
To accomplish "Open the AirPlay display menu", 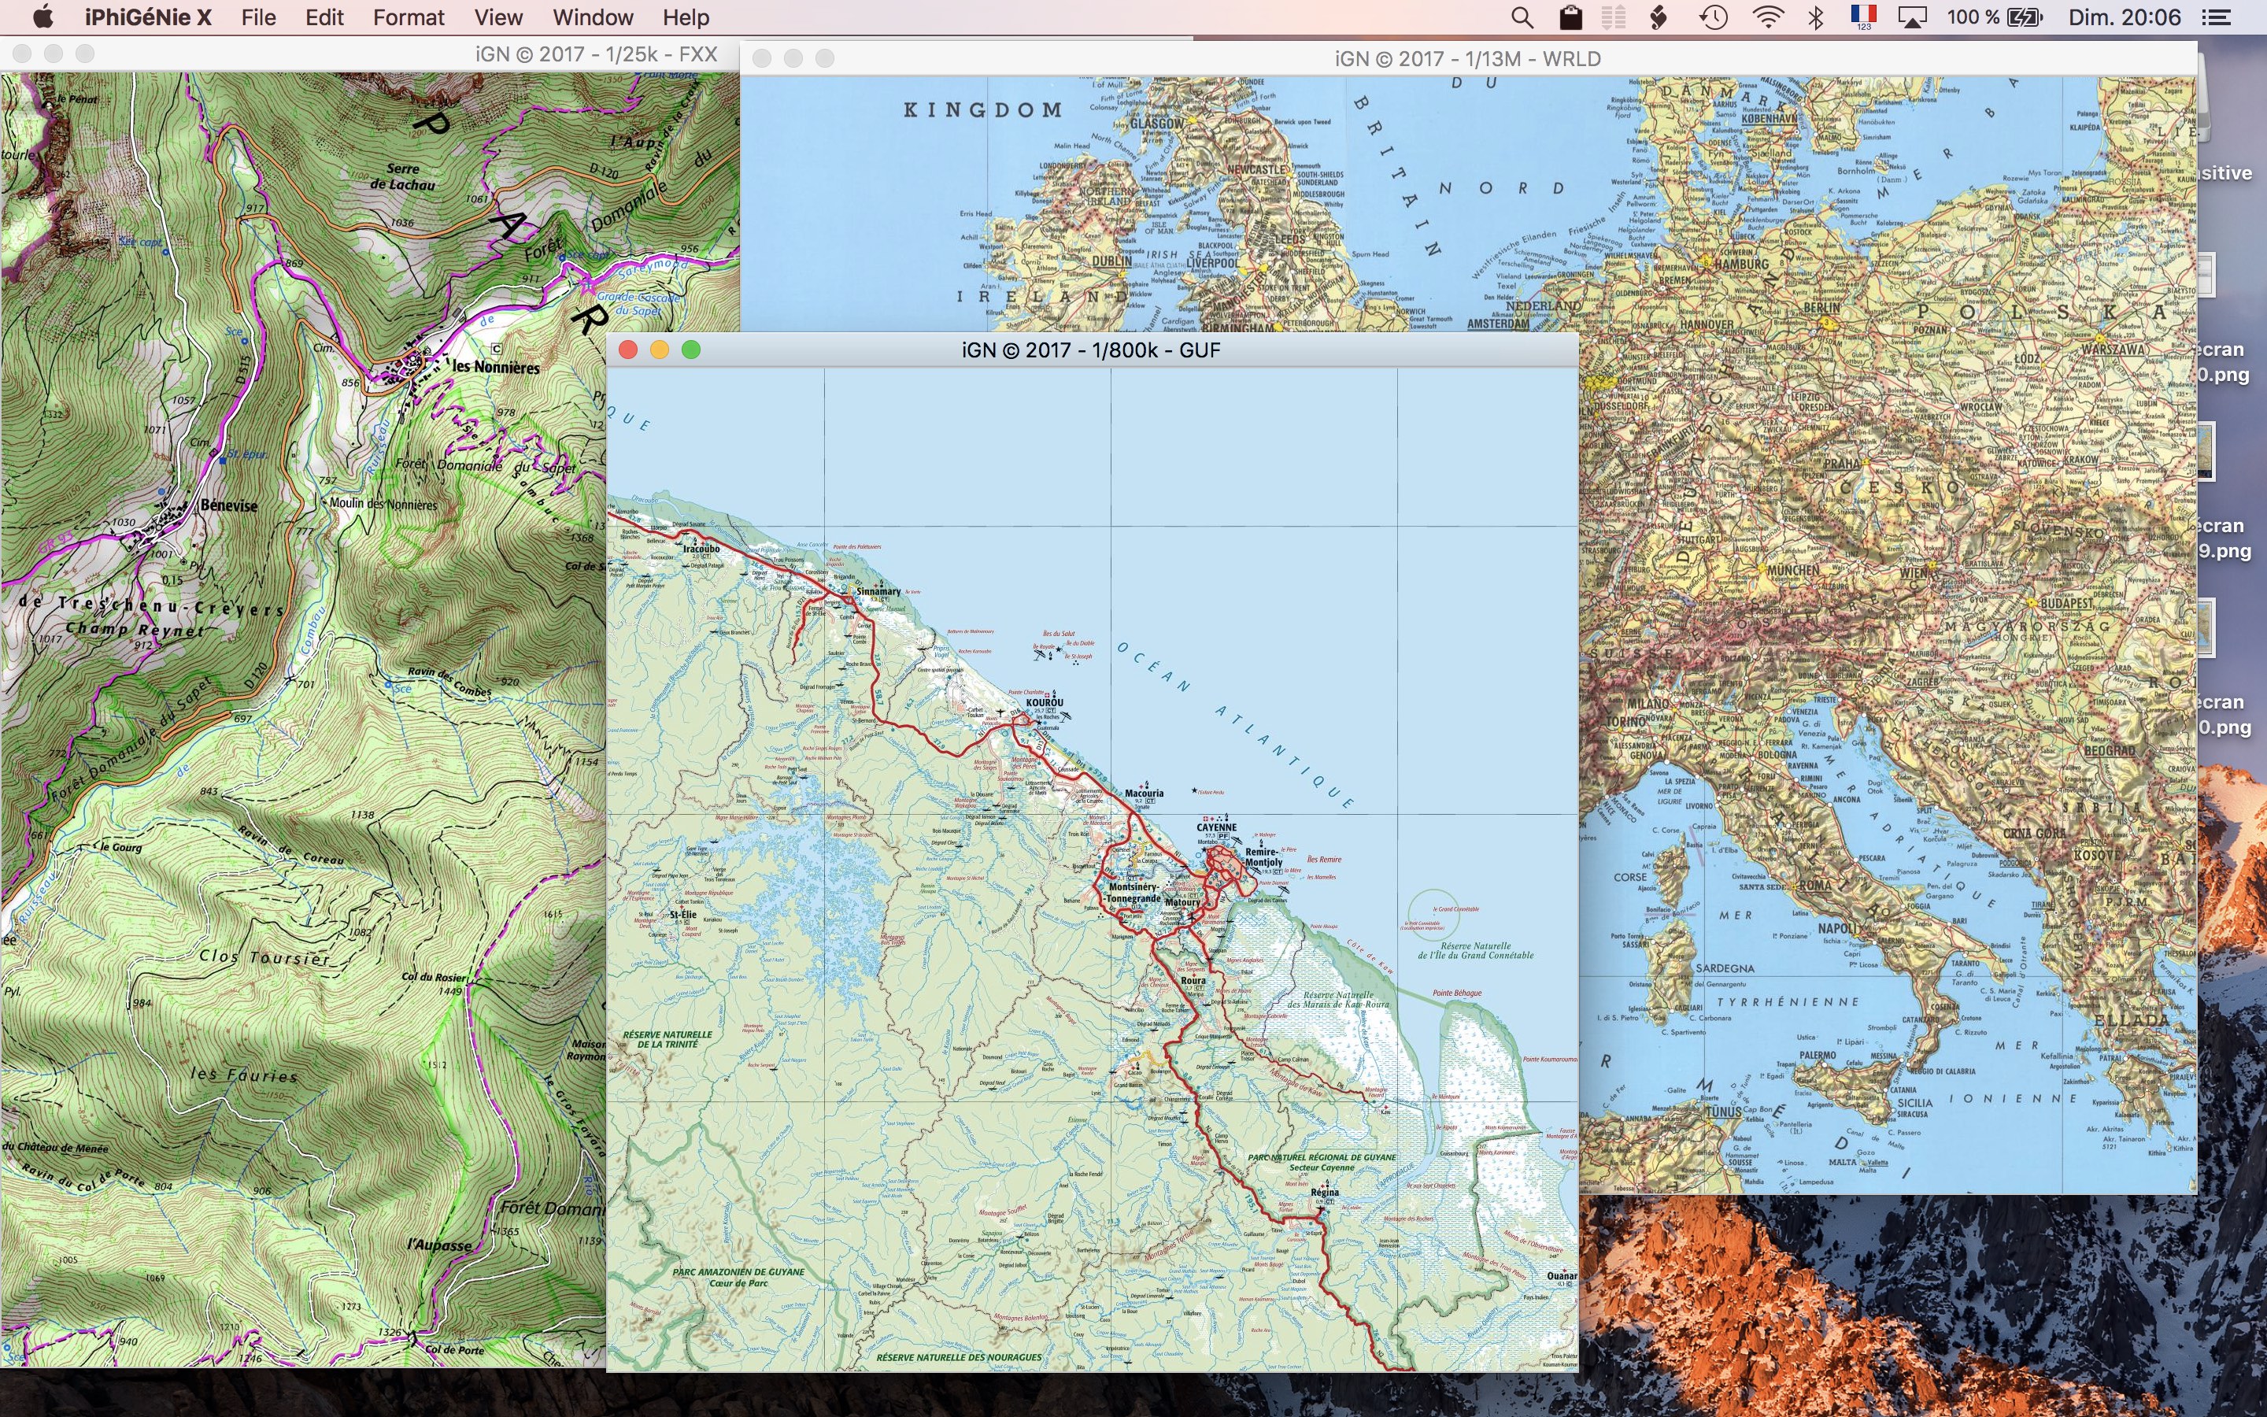I will click(x=1912, y=17).
